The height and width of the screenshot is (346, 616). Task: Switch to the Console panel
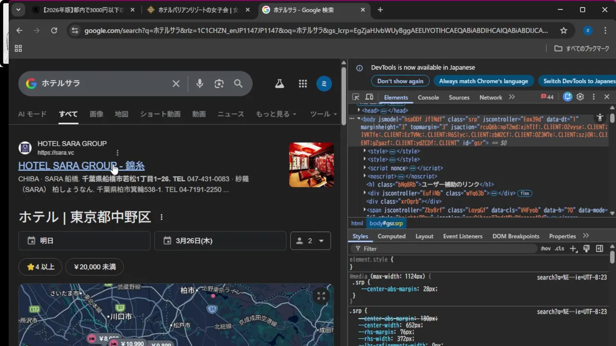428,97
